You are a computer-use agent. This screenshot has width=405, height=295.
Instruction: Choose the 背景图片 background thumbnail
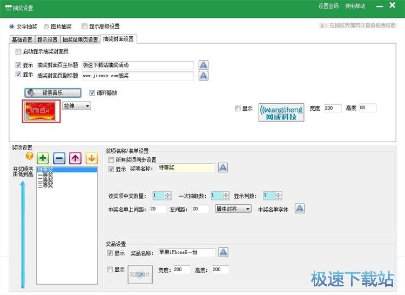click(40, 111)
